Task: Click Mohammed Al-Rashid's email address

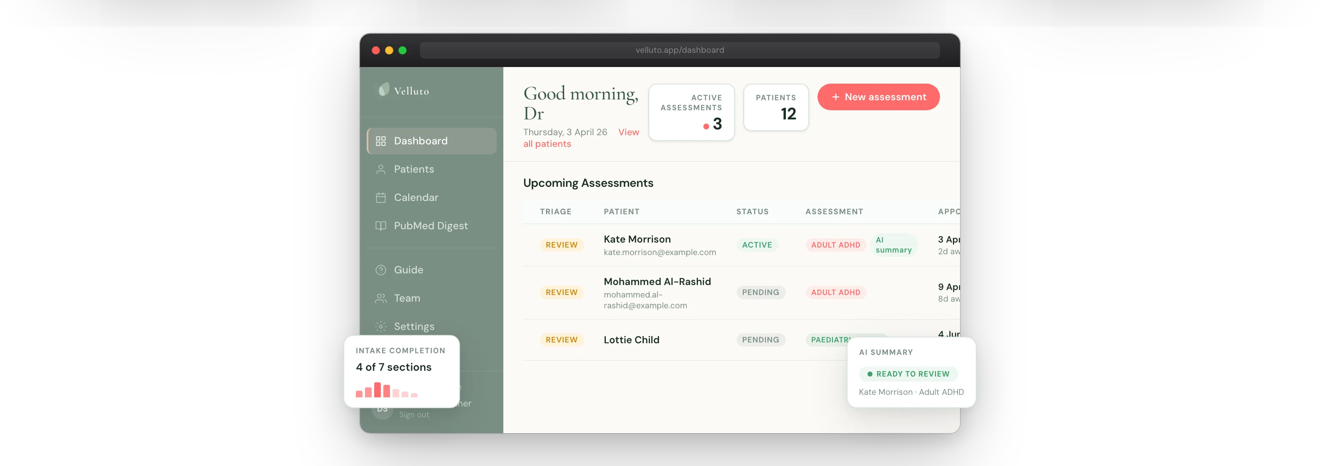Action: [645, 300]
